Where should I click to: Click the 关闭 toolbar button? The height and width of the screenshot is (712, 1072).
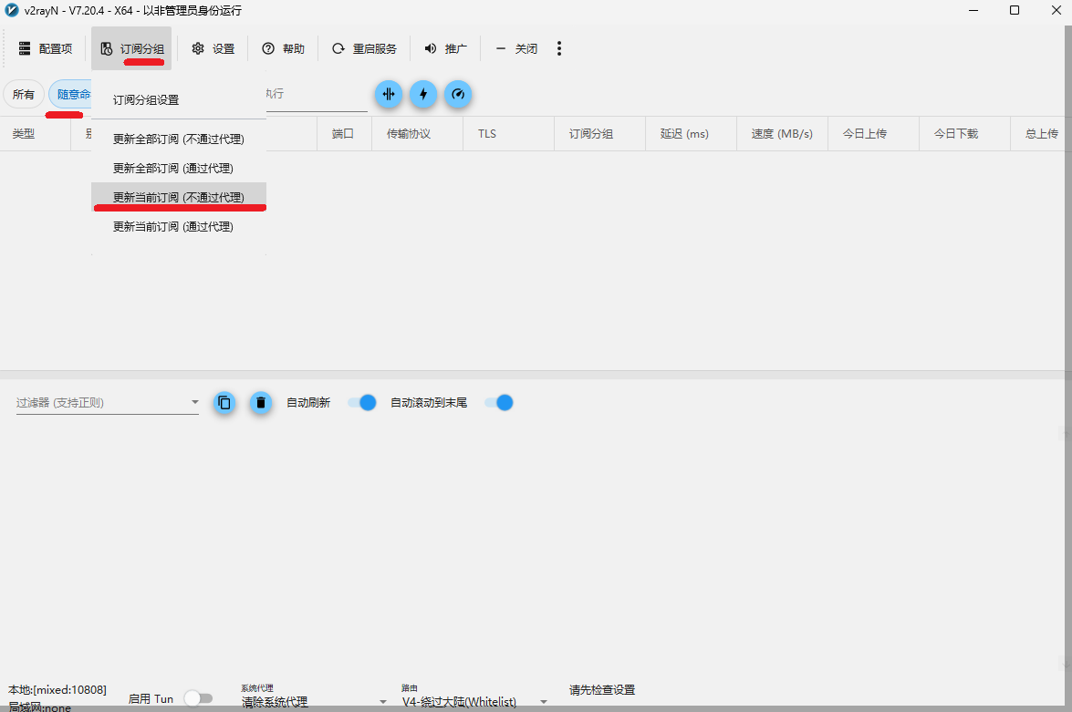(x=516, y=48)
